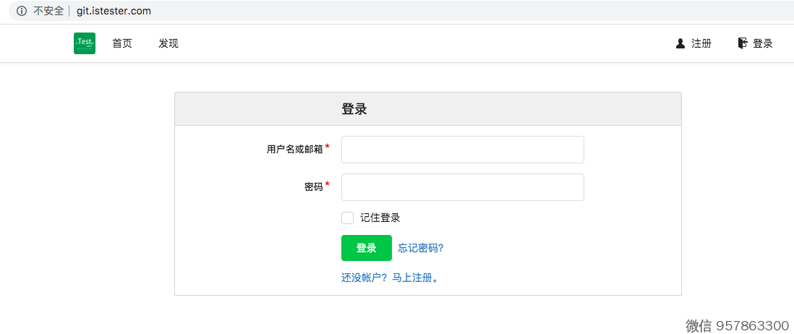Click the site info icon in address bar
Screen dimensions: 794x334
[22, 11]
